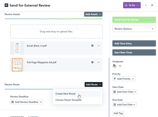Open more options for Email_Blast_v1.pdf
Viewport: 158px width, 117px height.
pyautogui.click(x=99, y=46)
